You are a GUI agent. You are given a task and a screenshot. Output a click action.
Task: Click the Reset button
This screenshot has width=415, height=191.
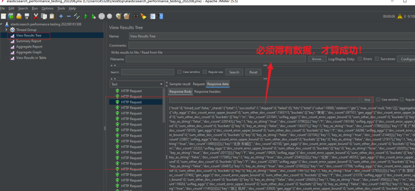tap(253, 72)
